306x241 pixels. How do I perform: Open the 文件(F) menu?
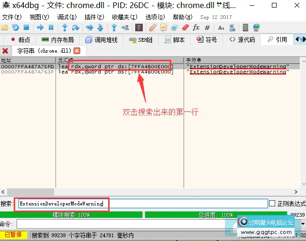(12, 17)
